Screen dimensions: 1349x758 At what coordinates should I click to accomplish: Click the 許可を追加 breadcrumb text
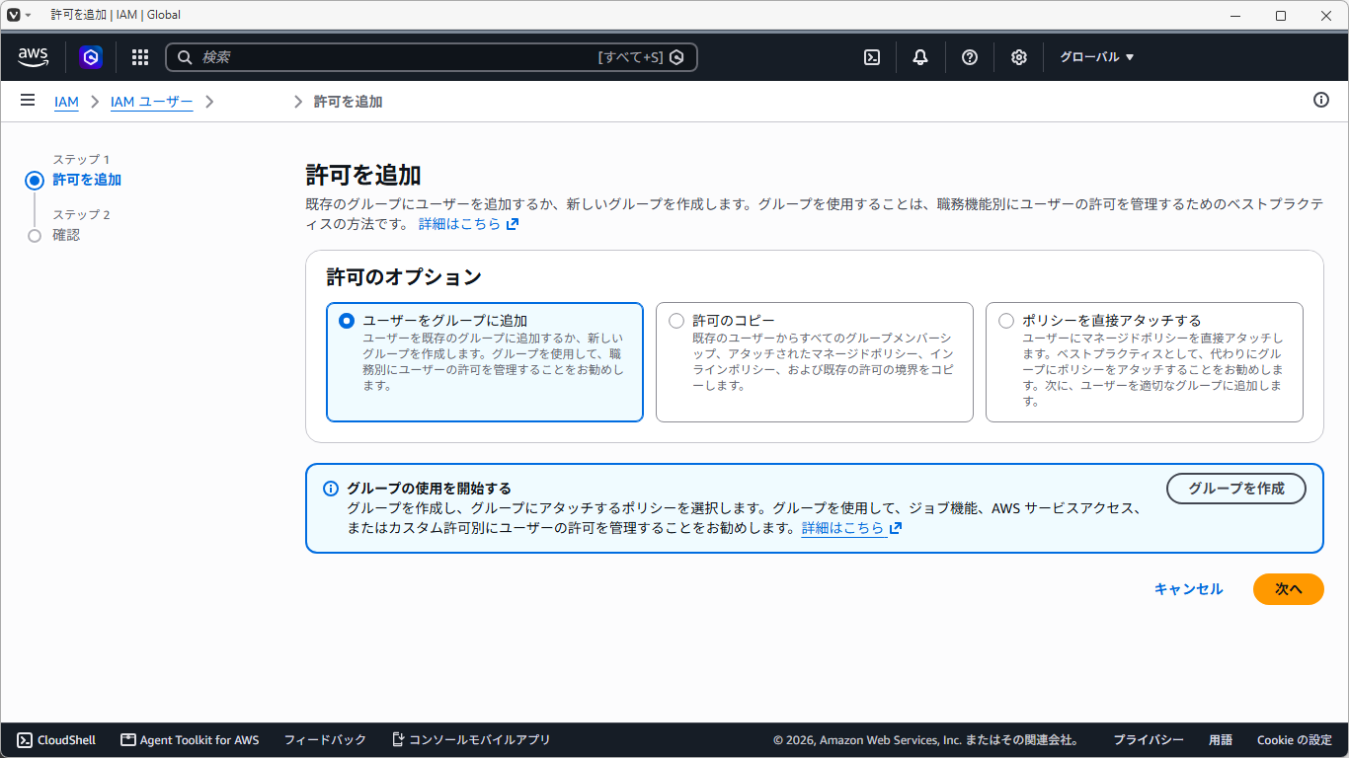(x=348, y=102)
